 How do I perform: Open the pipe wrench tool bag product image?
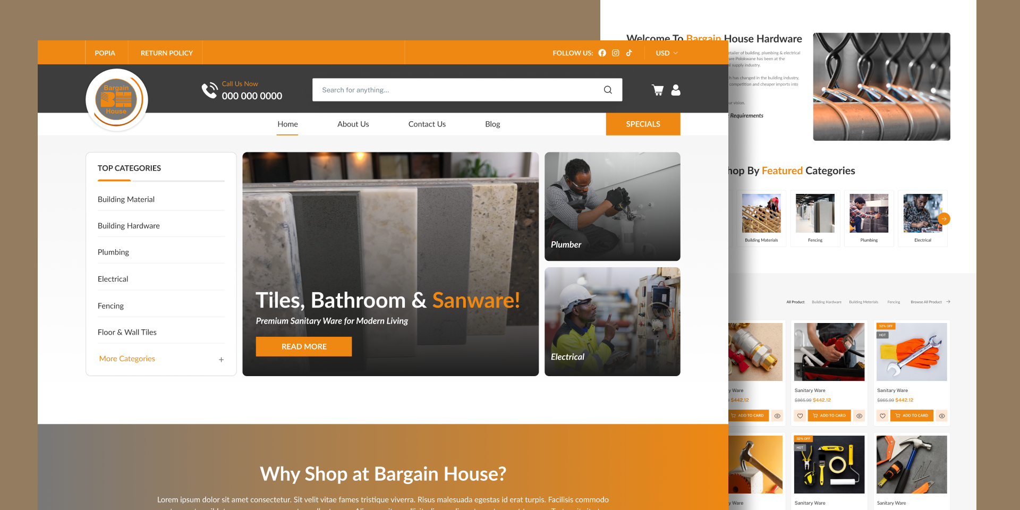pyautogui.click(x=829, y=352)
